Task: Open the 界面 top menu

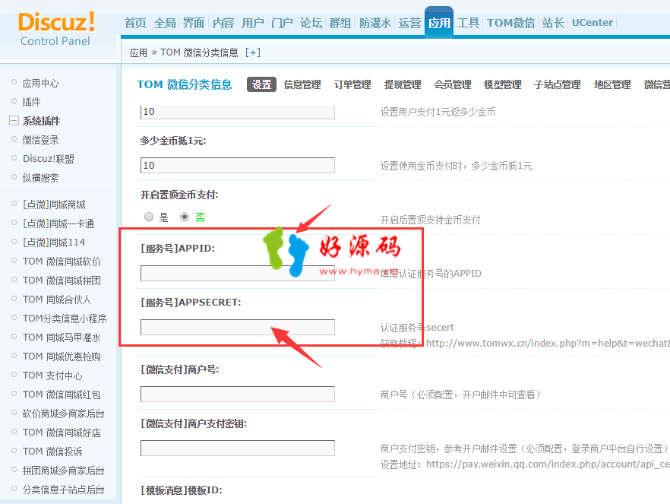Action: 194,23
